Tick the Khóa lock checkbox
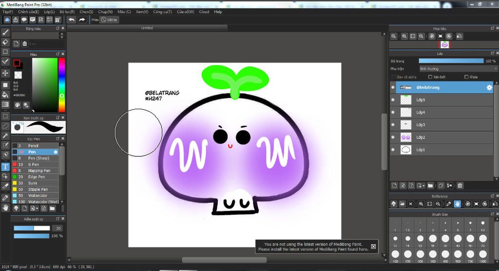The image size is (499, 271). [x=467, y=77]
